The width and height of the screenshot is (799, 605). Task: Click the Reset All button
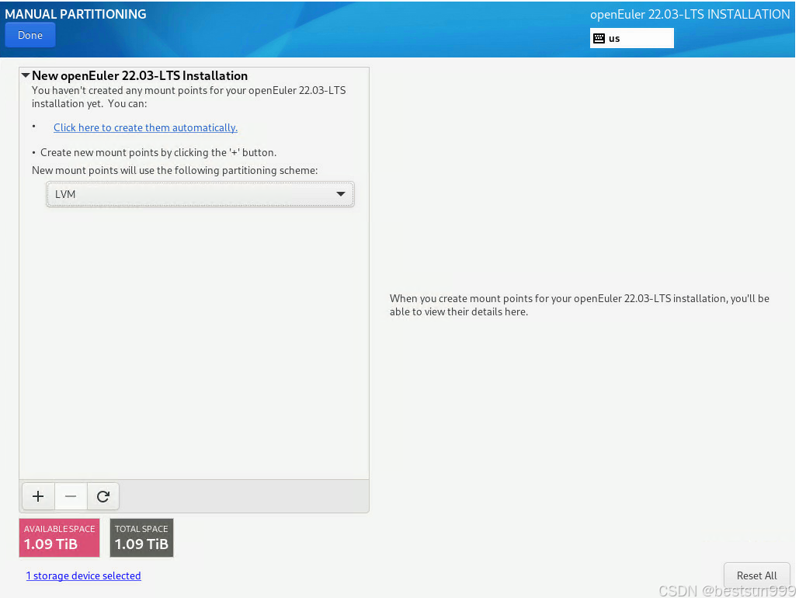[756, 575]
